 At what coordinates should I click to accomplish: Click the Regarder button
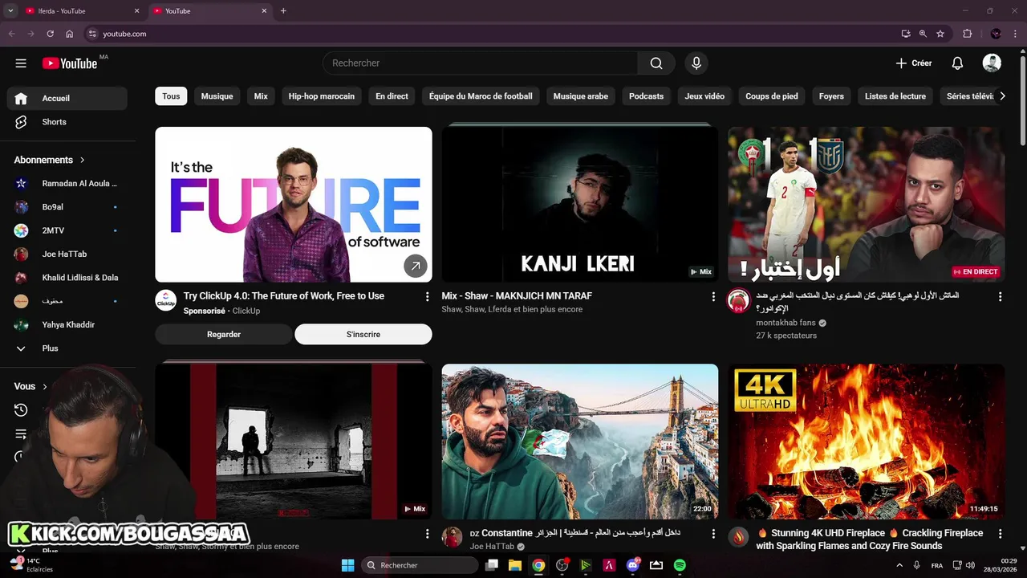click(x=224, y=334)
